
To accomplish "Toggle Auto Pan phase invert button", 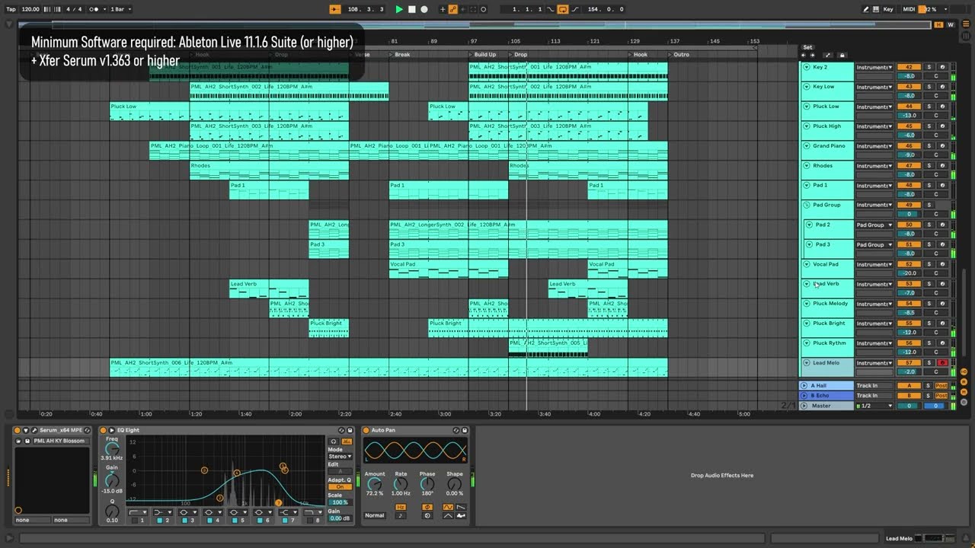I will [427, 507].
